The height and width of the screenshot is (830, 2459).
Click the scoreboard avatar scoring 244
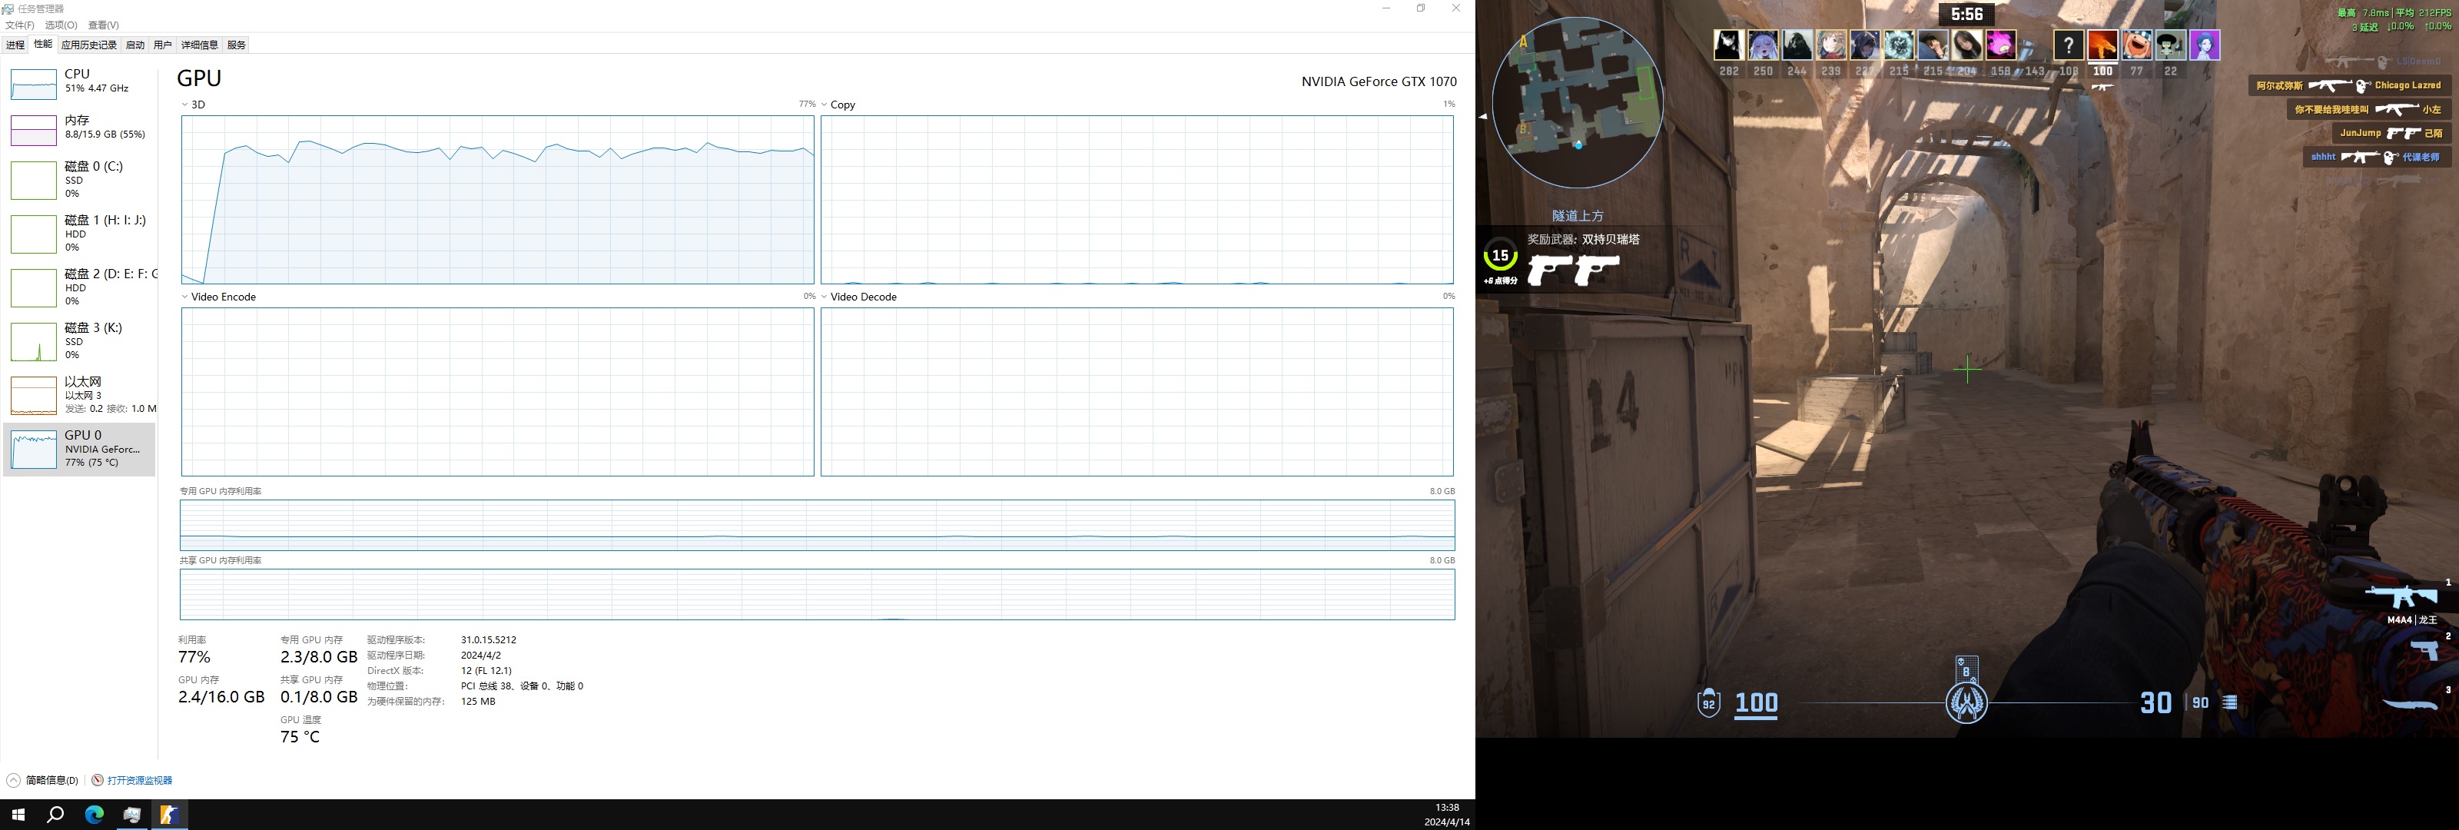point(1797,45)
